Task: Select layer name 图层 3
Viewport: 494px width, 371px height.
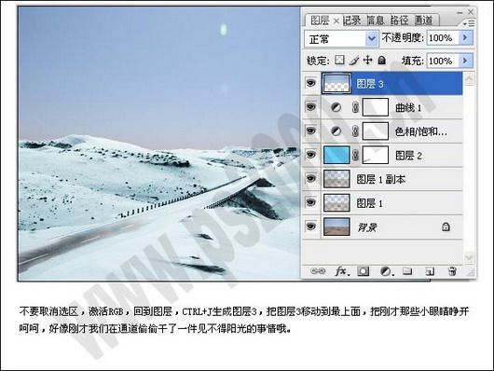Action: [x=370, y=84]
